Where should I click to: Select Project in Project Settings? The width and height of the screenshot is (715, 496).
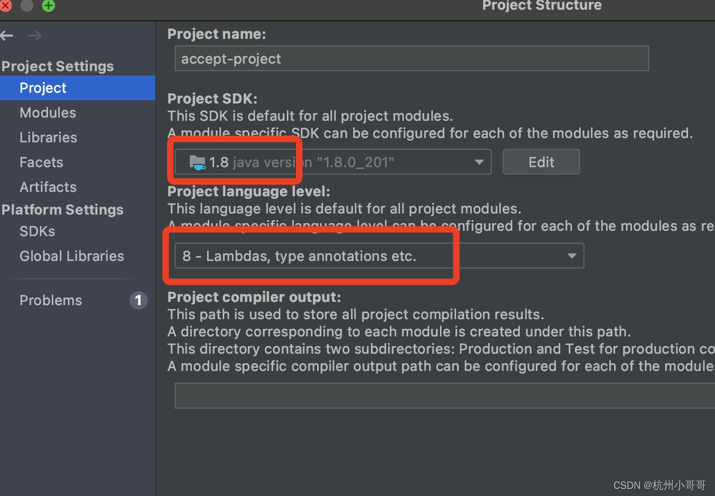(x=43, y=88)
